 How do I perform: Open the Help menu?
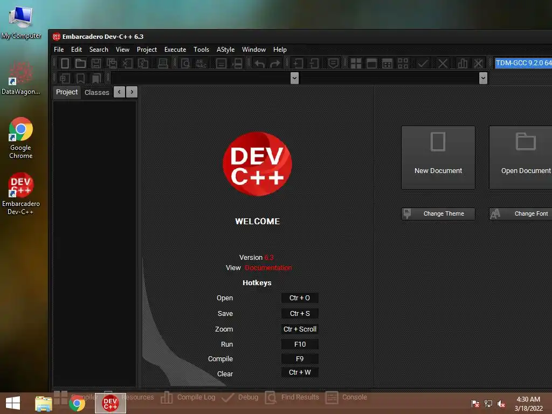(x=280, y=50)
